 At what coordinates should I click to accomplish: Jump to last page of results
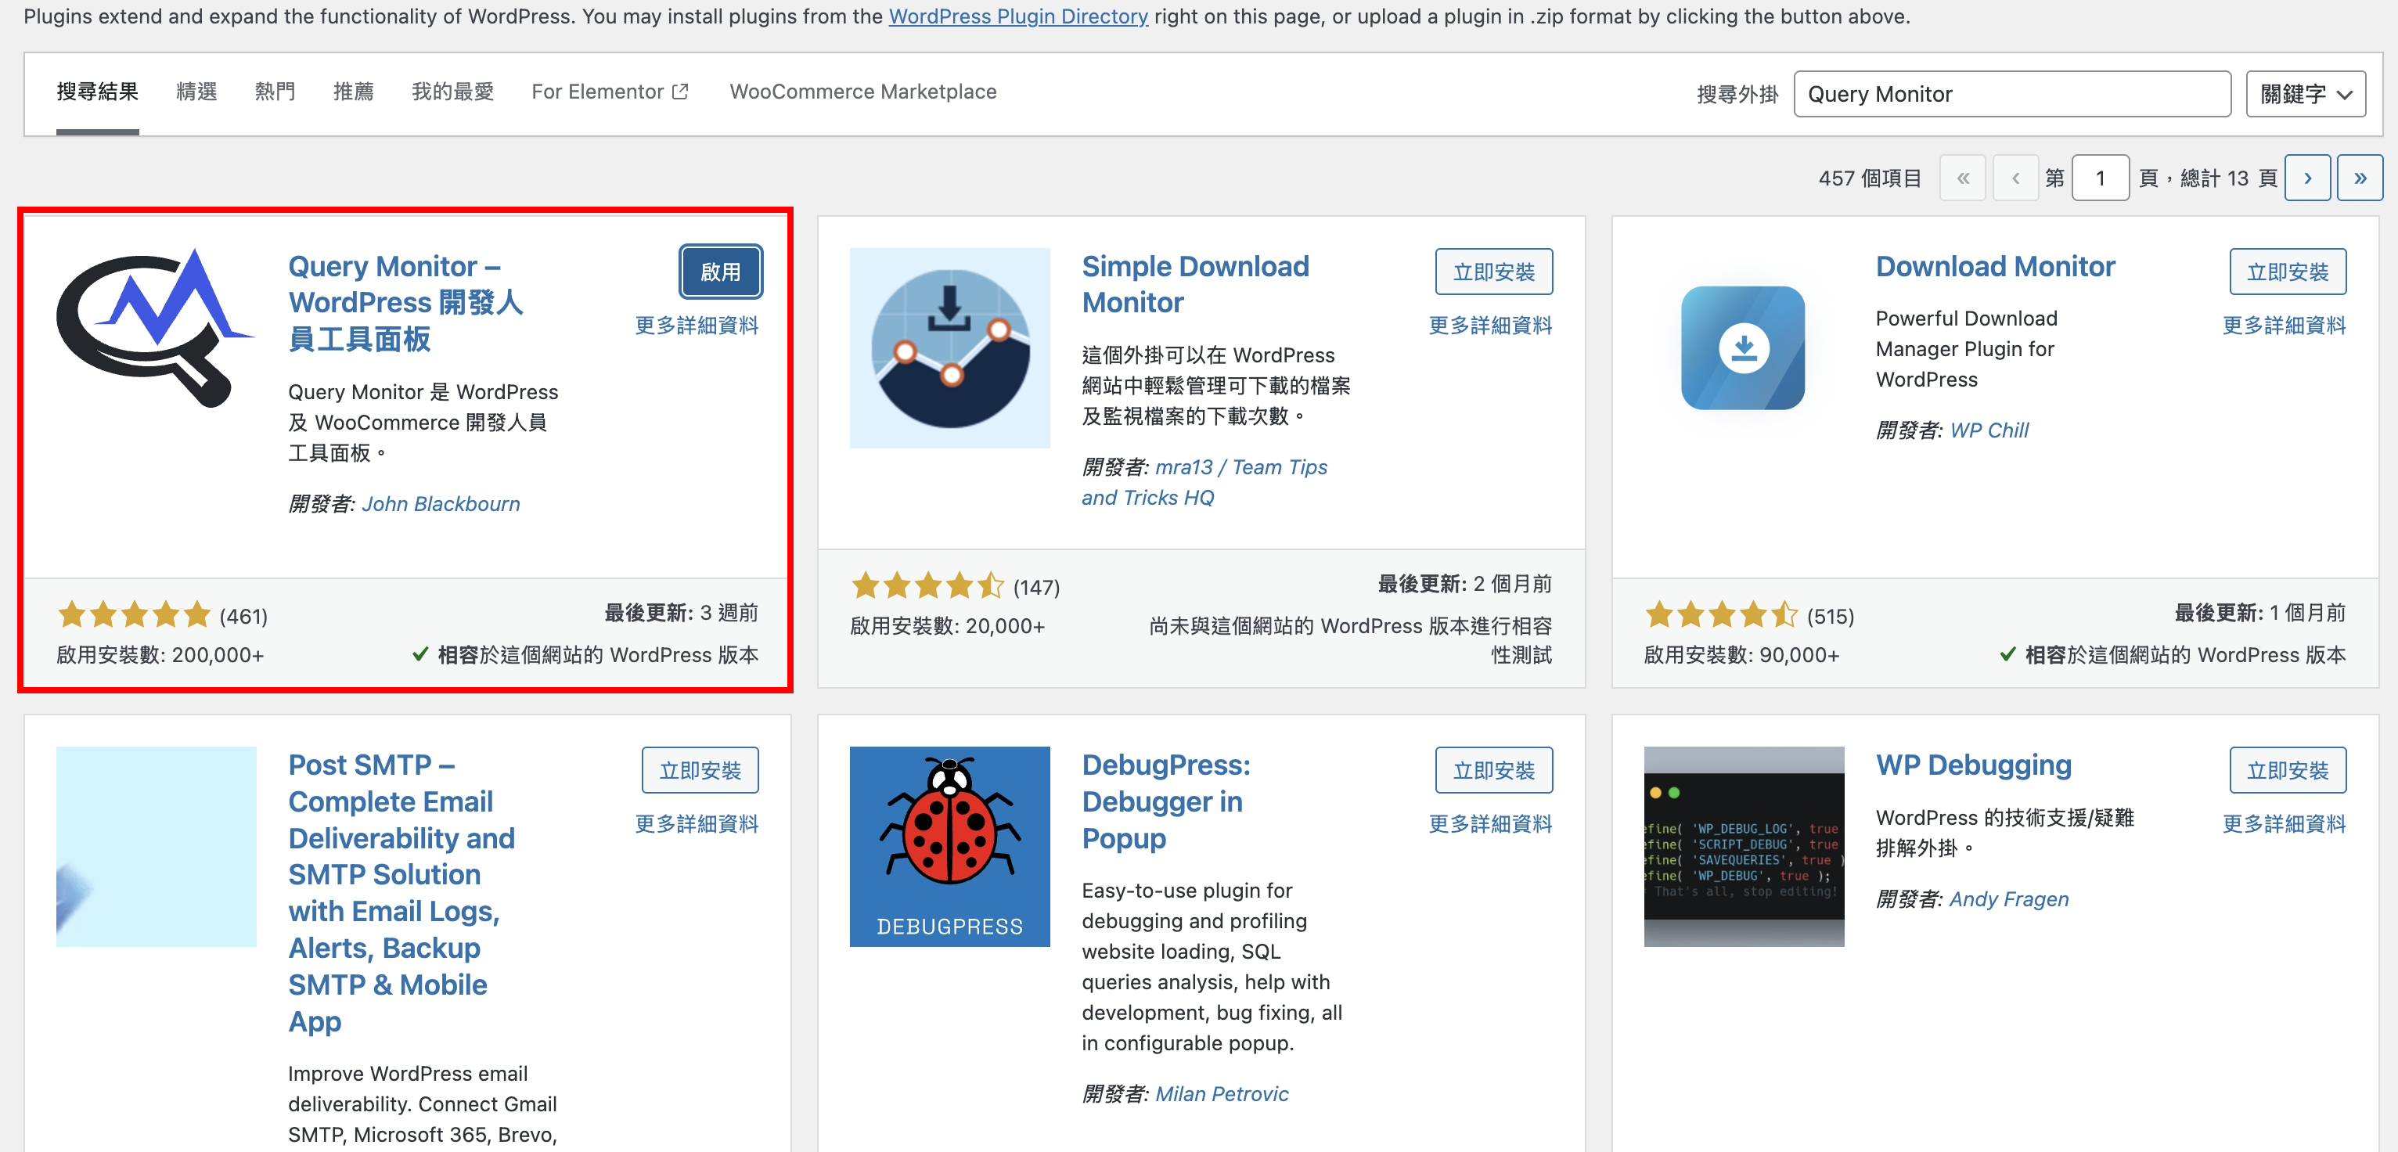(2359, 178)
